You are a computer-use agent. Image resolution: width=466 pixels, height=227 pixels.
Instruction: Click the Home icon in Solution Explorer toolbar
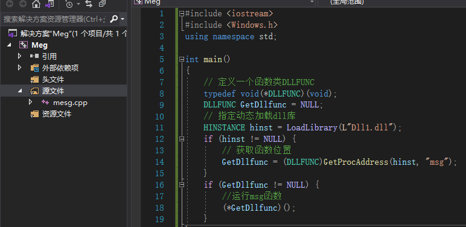pos(36,4)
